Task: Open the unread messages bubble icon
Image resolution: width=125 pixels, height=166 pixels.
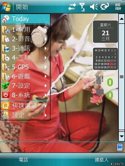Action: (x=100, y=93)
